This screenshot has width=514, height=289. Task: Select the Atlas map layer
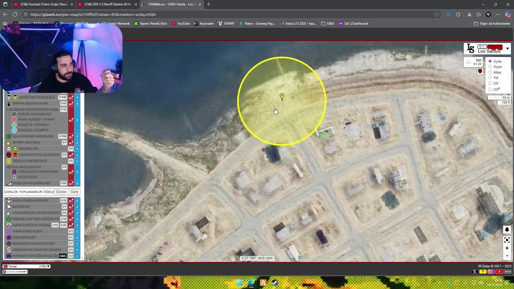click(490, 72)
